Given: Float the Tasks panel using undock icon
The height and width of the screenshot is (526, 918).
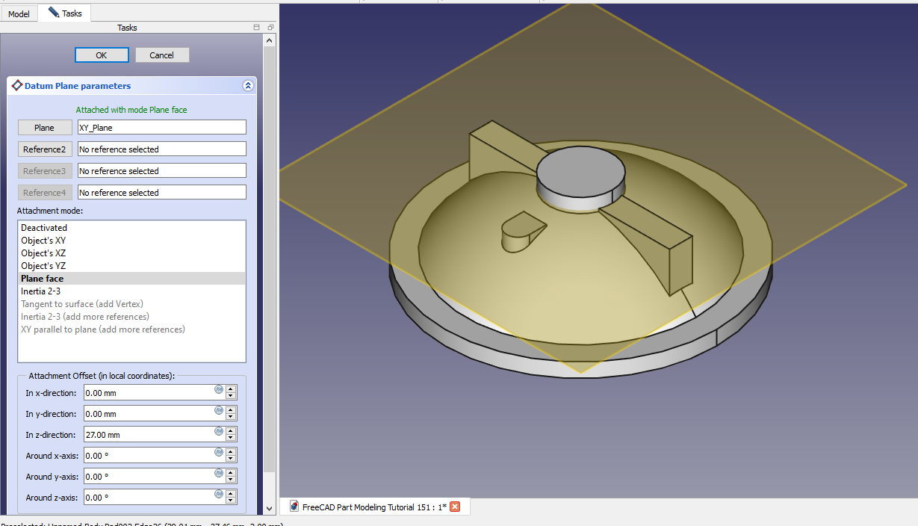Looking at the screenshot, I should [x=270, y=28].
